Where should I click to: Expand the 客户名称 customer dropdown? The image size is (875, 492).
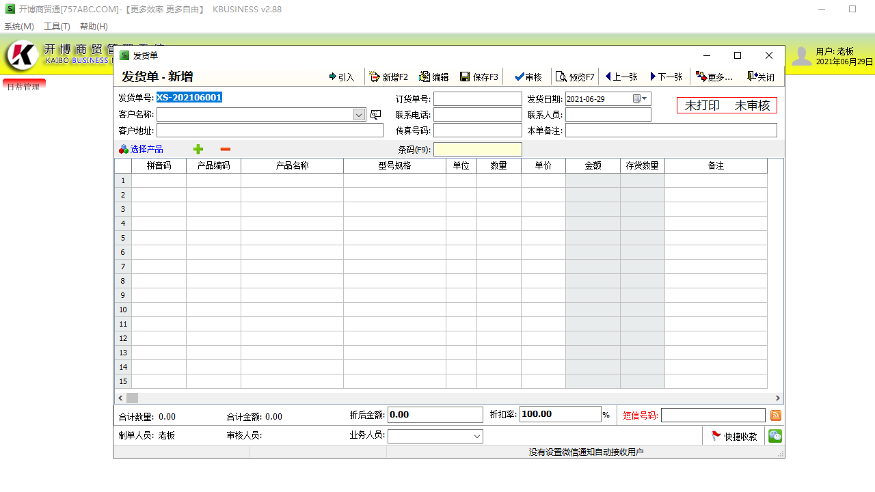pyautogui.click(x=359, y=114)
